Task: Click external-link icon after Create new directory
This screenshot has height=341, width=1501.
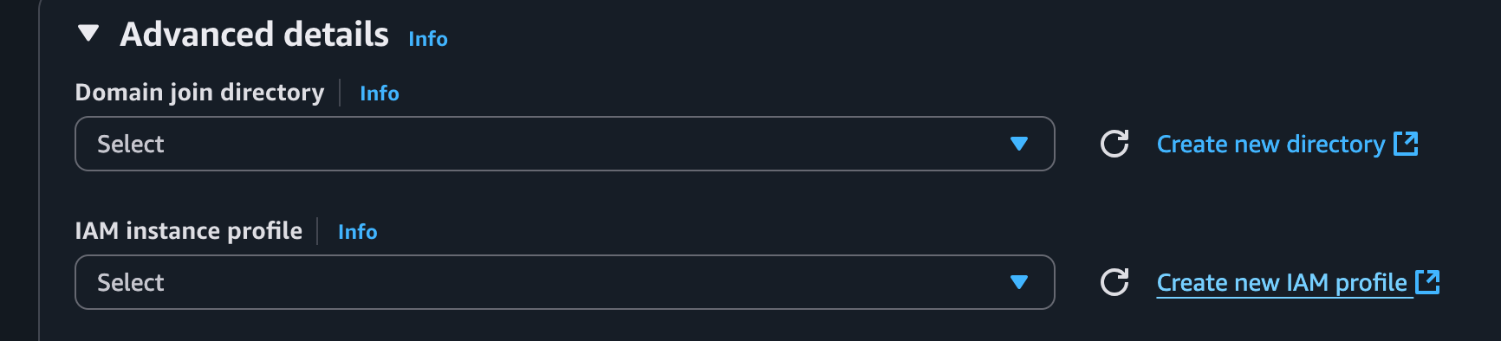Action: click(x=1406, y=144)
